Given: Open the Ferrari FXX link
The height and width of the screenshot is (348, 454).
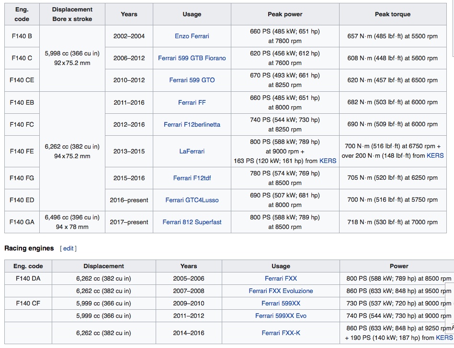Looking at the screenshot, I should click(x=281, y=279).
